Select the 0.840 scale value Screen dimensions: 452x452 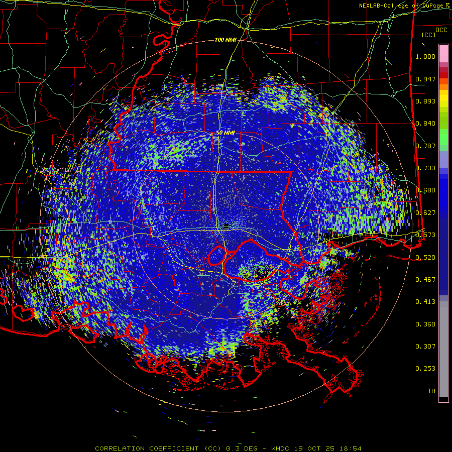pos(425,124)
